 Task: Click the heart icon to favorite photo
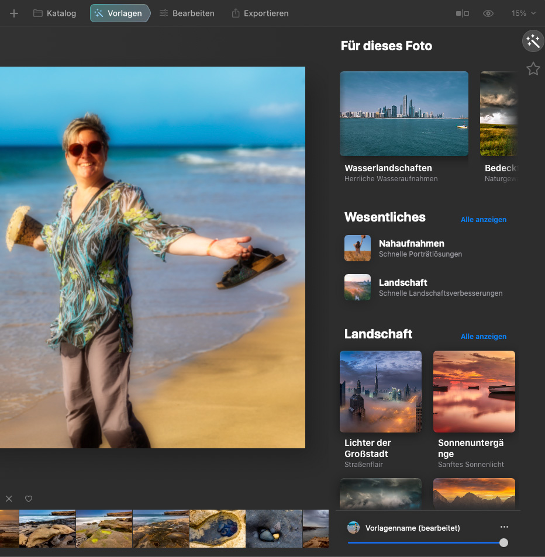[29, 499]
